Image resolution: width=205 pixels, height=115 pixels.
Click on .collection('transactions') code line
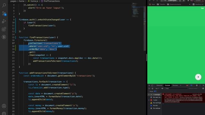45,43
